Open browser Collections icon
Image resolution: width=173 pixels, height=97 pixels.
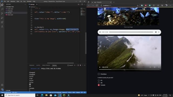[162, 5]
